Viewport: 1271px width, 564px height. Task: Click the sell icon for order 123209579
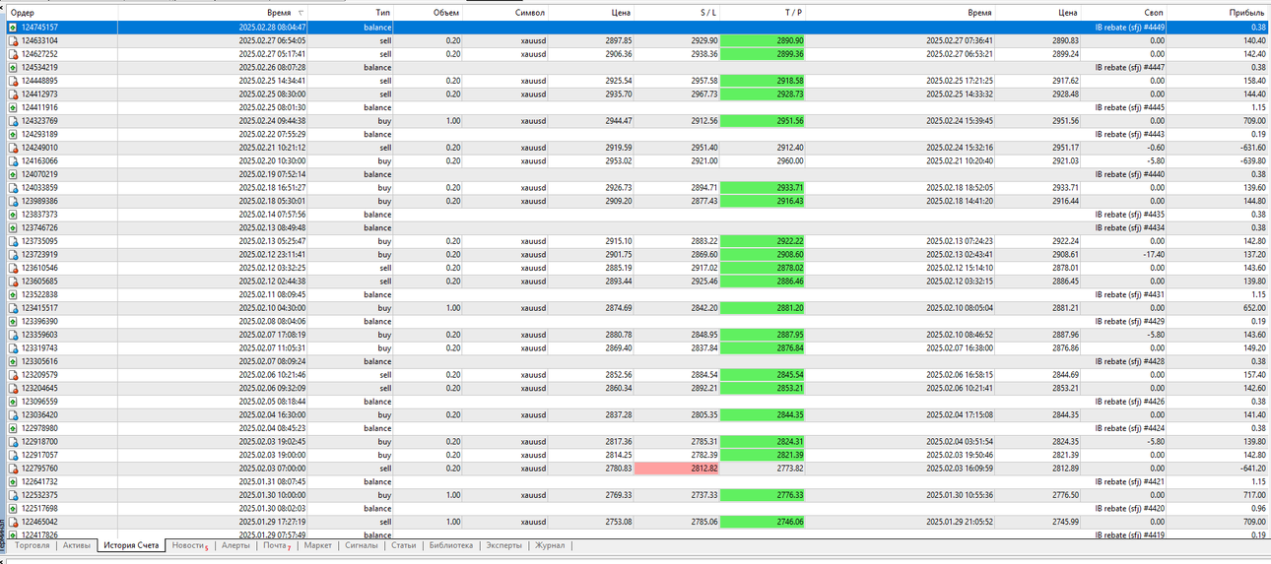click(13, 375)
